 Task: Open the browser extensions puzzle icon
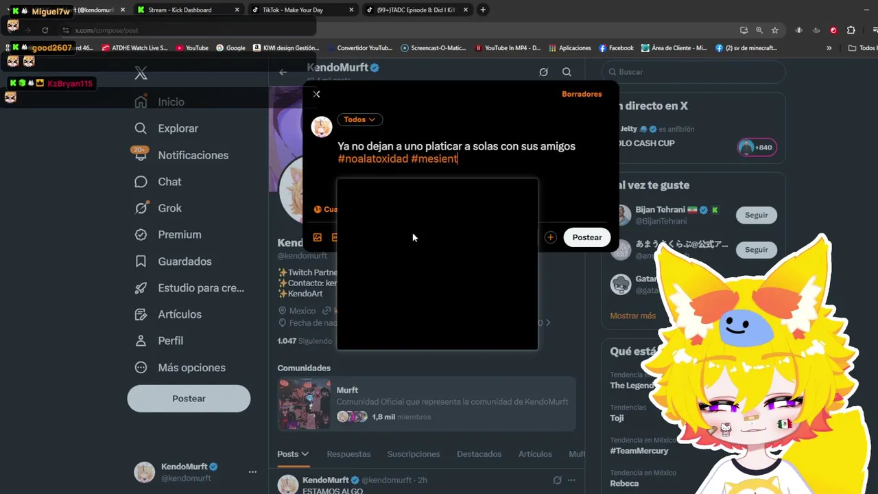(851, 30)
